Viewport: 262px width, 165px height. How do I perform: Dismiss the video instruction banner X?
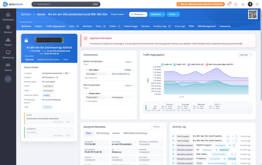click(178, 4)
